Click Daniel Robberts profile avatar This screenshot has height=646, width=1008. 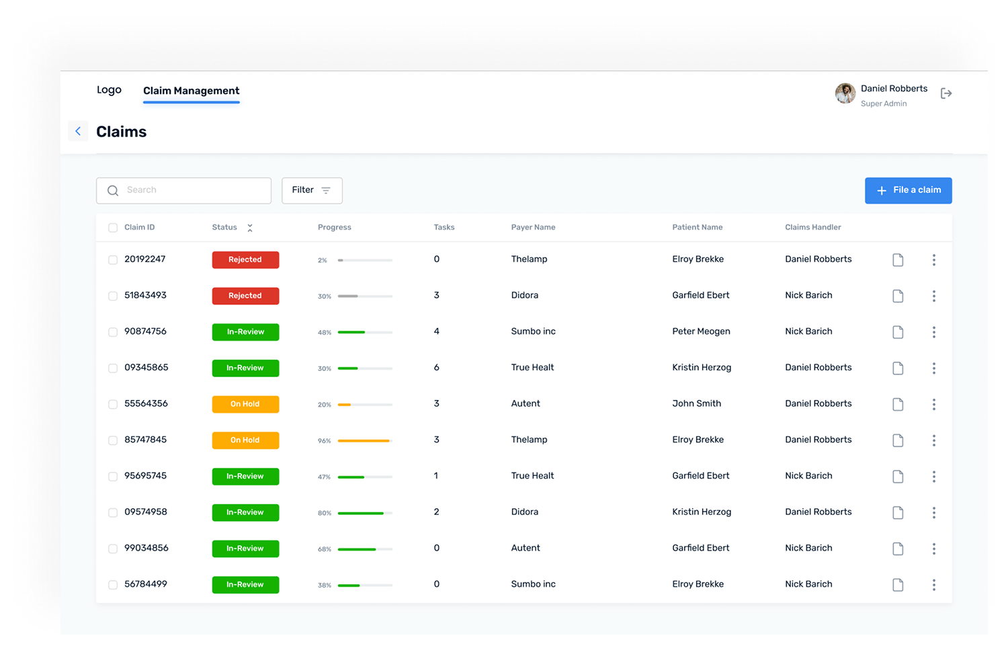coord(845,93)
